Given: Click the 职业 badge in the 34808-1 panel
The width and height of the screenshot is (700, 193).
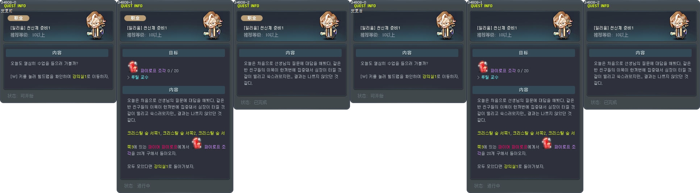Looking at the screenshot, I should tap(135, 18).
